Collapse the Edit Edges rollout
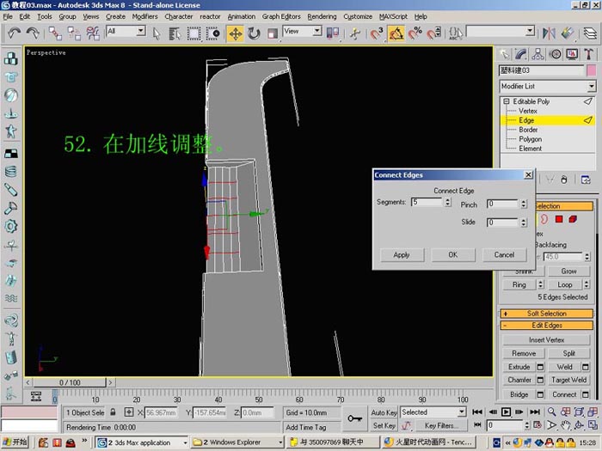 [x=547, y=326]
